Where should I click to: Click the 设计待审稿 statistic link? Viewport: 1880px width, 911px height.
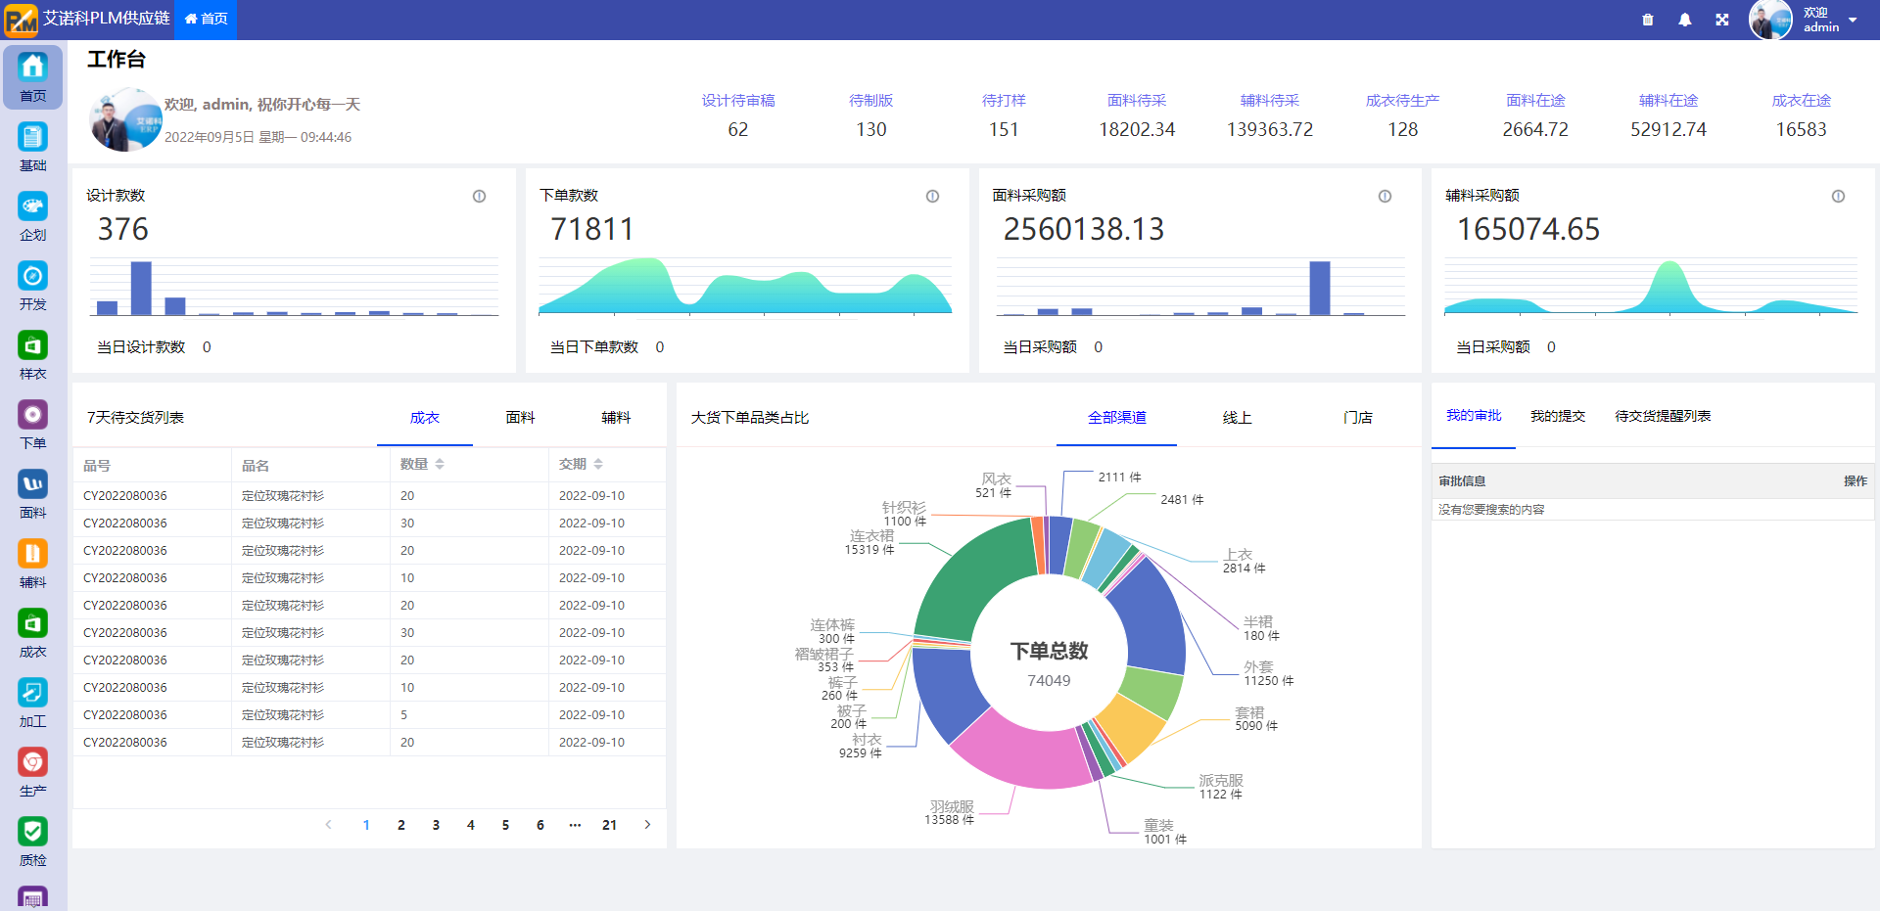[737, 101]
